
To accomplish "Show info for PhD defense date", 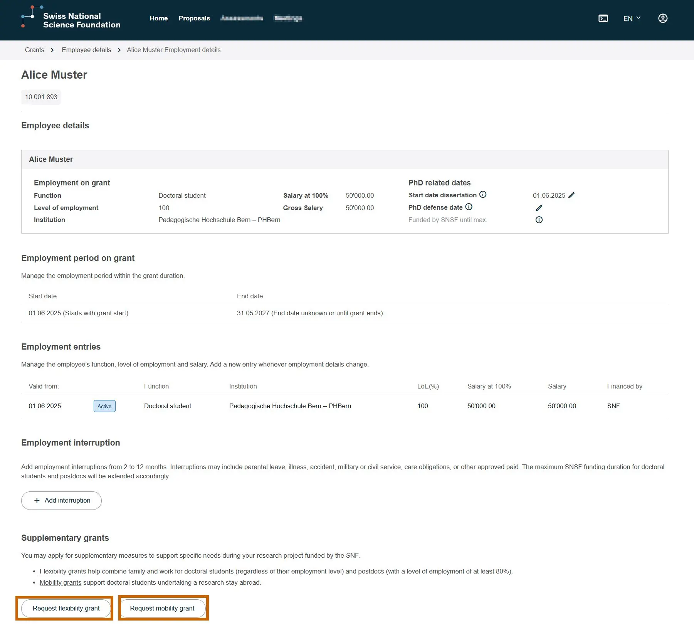I will coord(469,207).
